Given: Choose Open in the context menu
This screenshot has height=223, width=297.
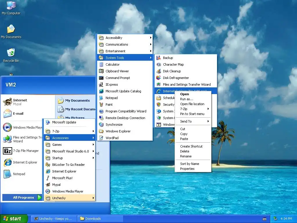Looking at the screenshot, I should (x=193, y=94).
